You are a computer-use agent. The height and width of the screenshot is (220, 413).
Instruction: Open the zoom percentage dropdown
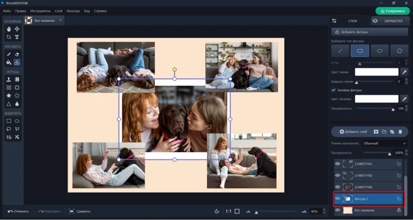[x=315, y=211]
